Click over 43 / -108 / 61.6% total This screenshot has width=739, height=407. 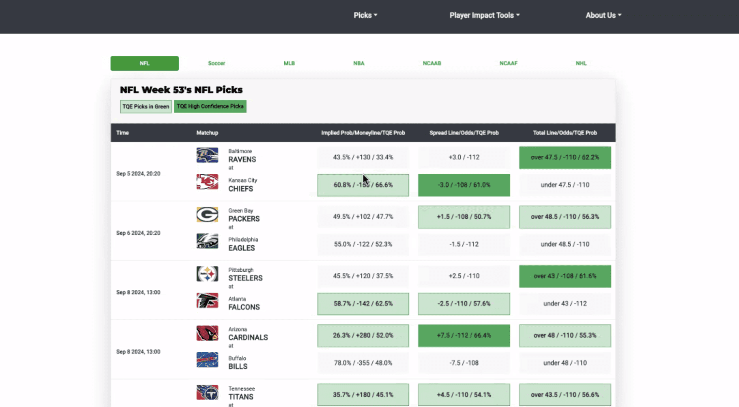click(565, 276)
